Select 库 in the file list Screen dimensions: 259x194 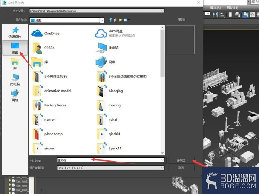pos(40,62)
